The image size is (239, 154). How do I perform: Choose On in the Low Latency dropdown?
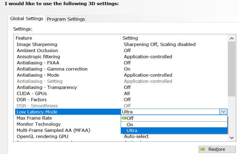point(174,125)
